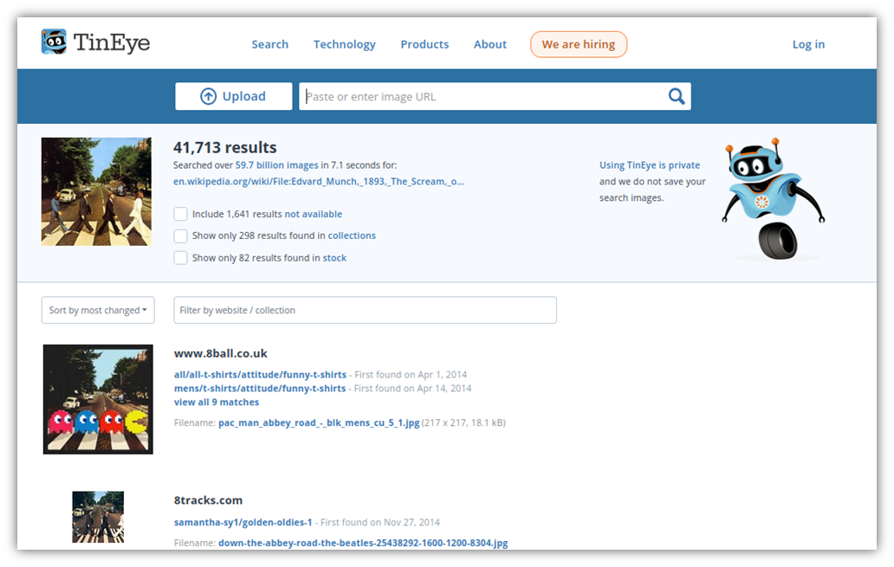Click the TinEye robot logo icon
The width and height of the screenshot is (894, 567).
(x=55, y=42)
